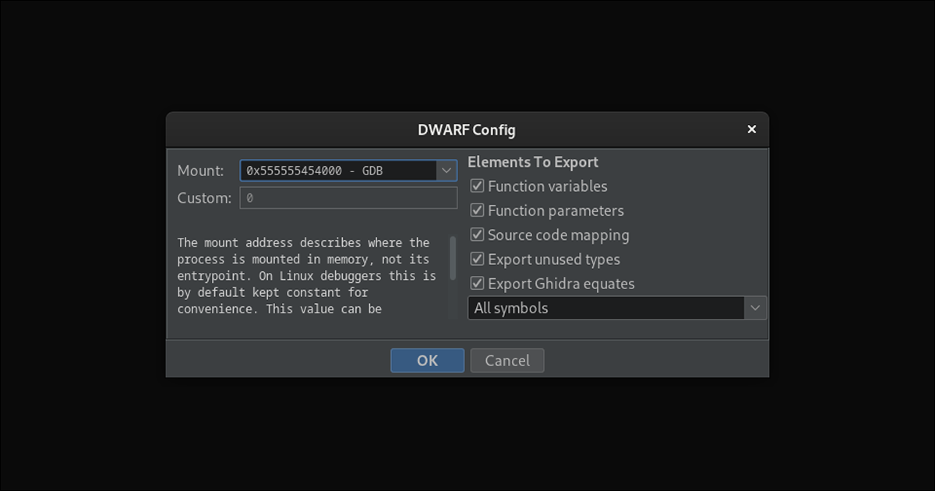Screen dimensions: 935x491
Task: Click the Elements To Export heading
Action: point(533,162)
